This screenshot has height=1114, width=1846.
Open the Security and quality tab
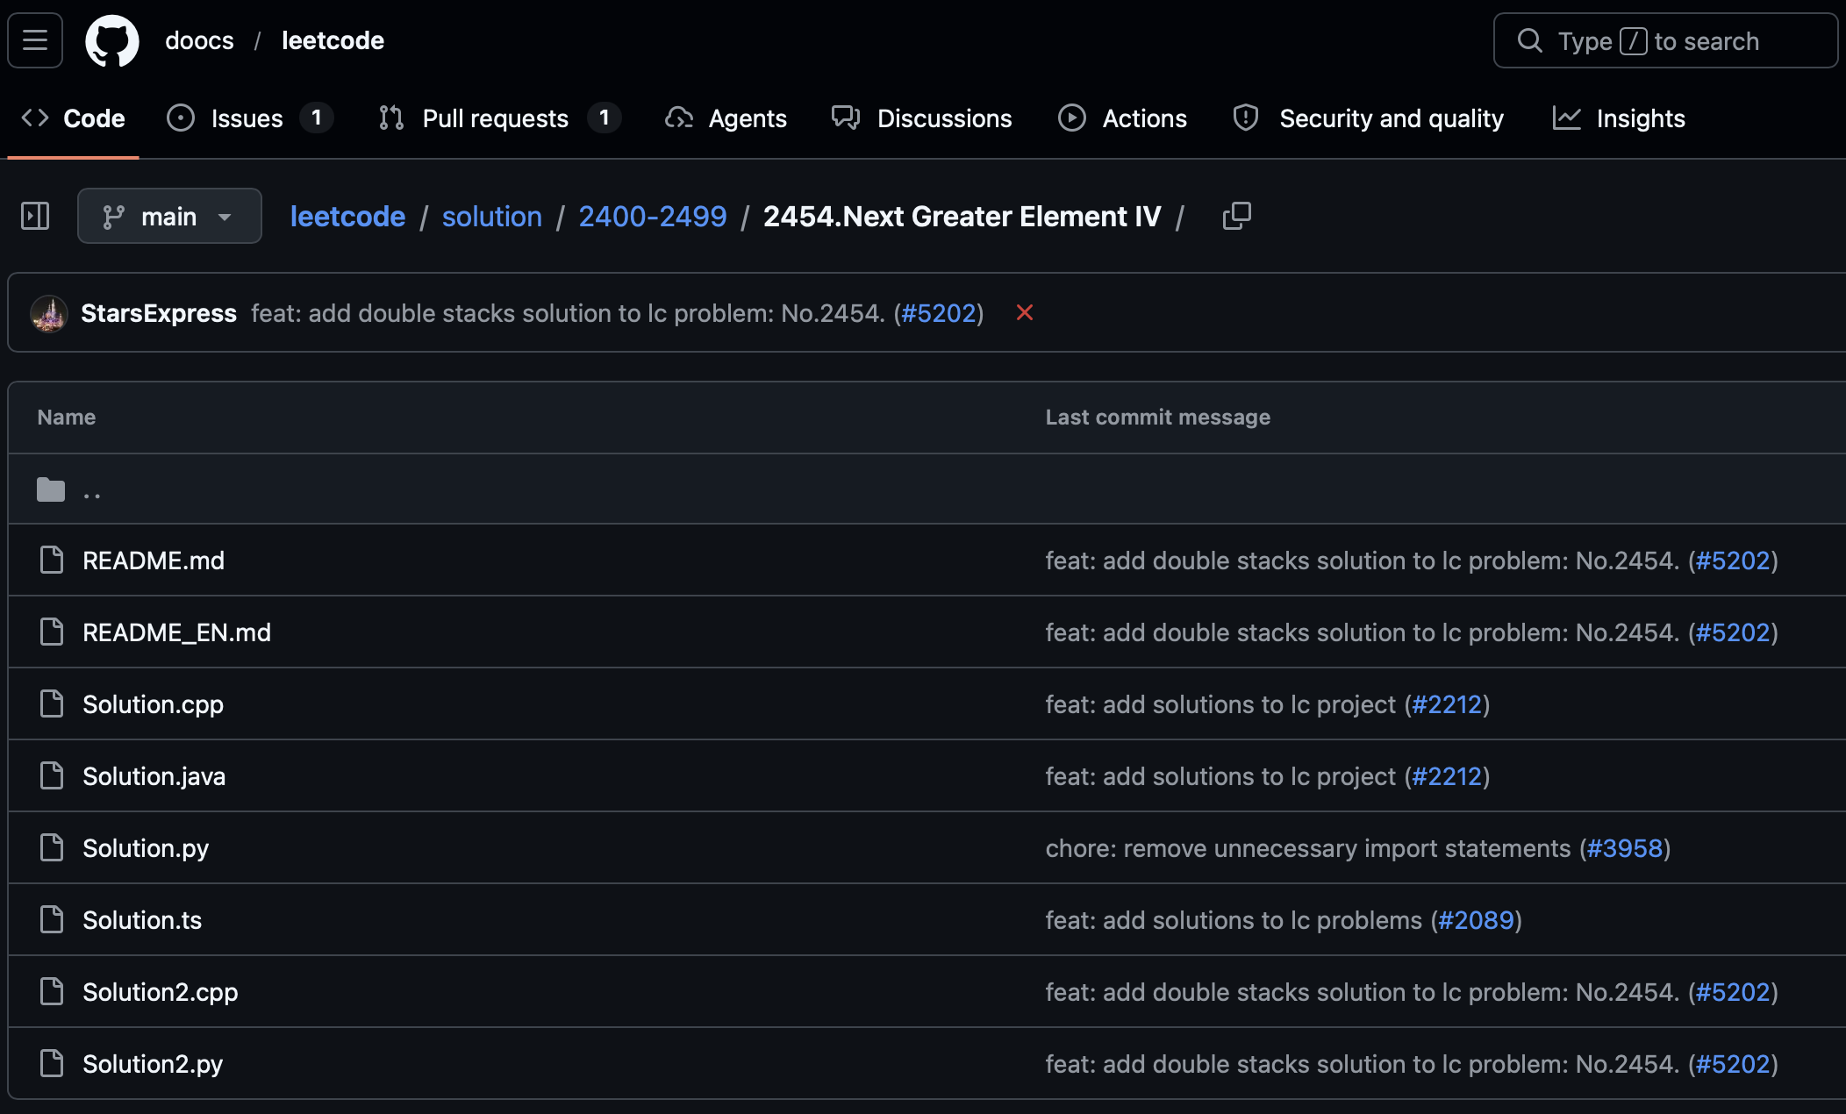click(1368, 118)
